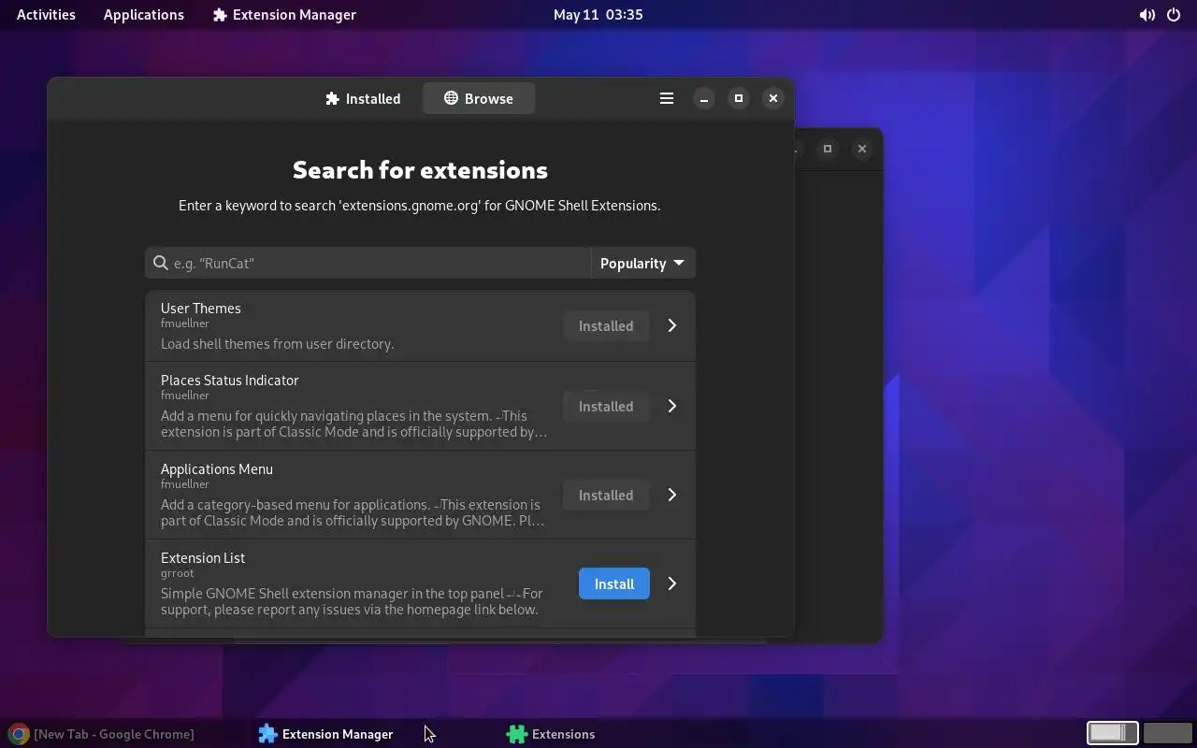This screenshot has height=748, width=1197.
Task: Click Extensions taskbar entry
Action: (x=551, y=734)
